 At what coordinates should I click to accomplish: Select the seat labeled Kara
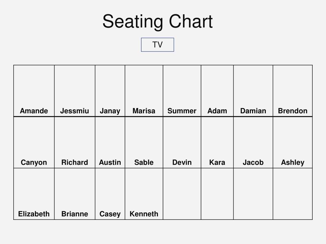(x=217, y=142)
